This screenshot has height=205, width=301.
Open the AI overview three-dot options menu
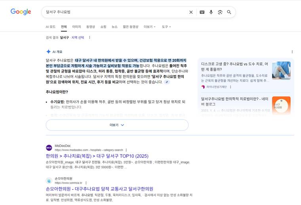click(292, 52)
